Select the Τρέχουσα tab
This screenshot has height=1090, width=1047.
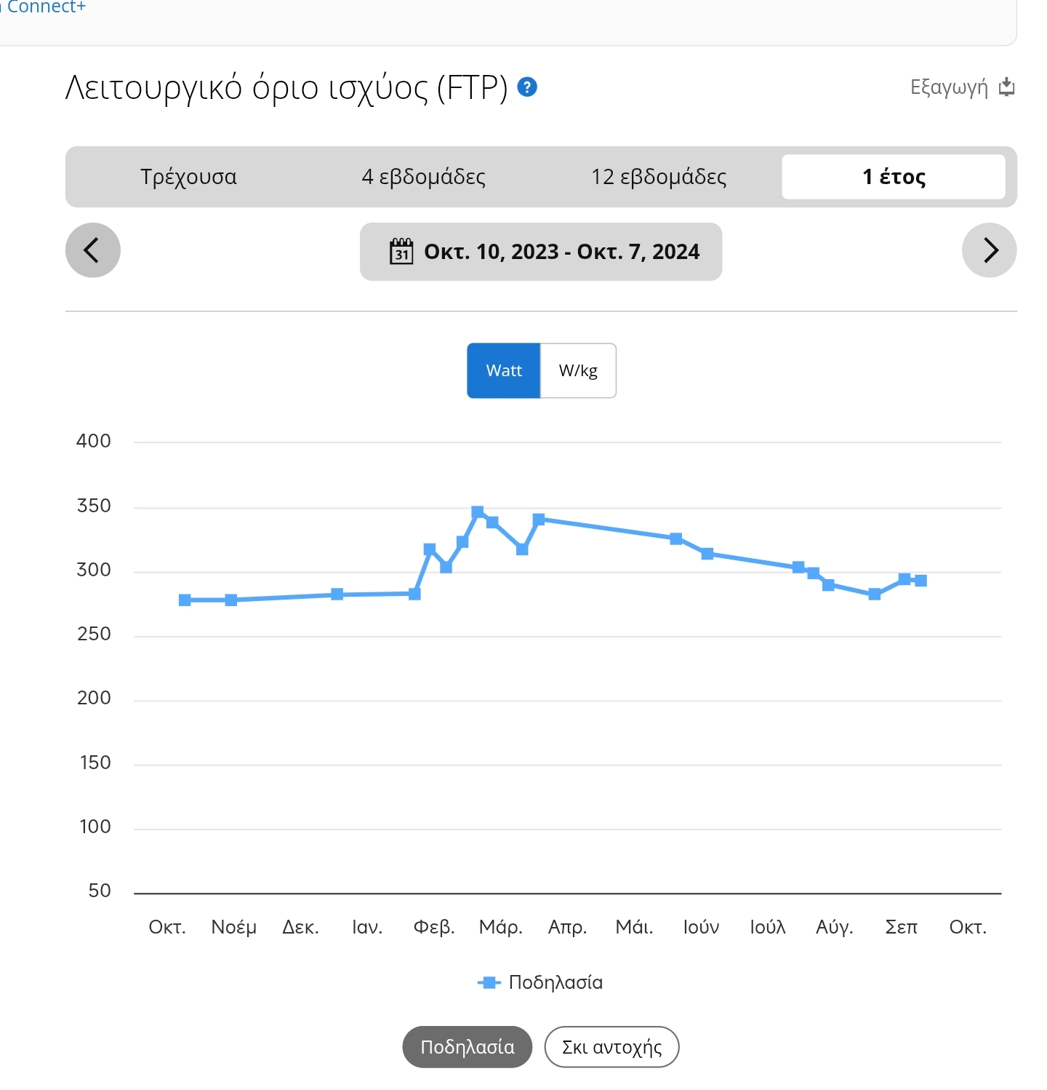pos(188,177)
